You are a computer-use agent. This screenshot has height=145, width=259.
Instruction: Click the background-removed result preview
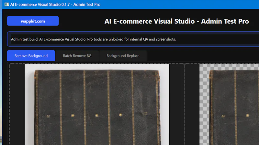(x=229, y=104)
